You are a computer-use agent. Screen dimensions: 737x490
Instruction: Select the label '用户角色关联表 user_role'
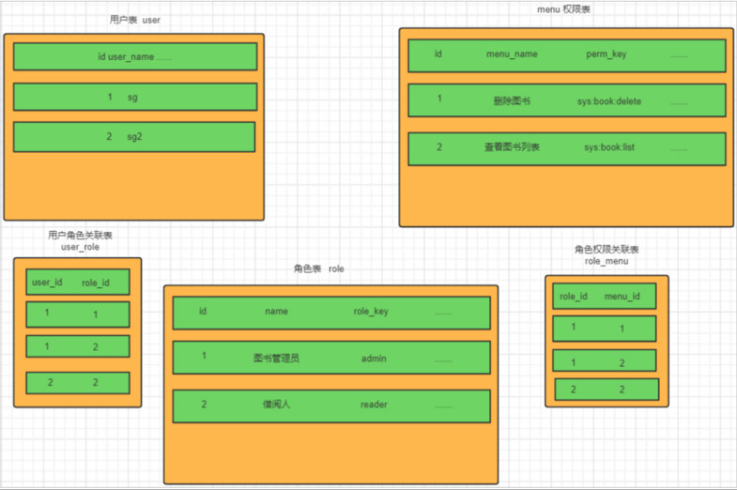pyautogui.click(x=80, y=240)
